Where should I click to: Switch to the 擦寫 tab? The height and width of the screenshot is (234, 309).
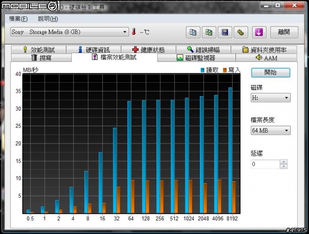[x=42, y=58]
